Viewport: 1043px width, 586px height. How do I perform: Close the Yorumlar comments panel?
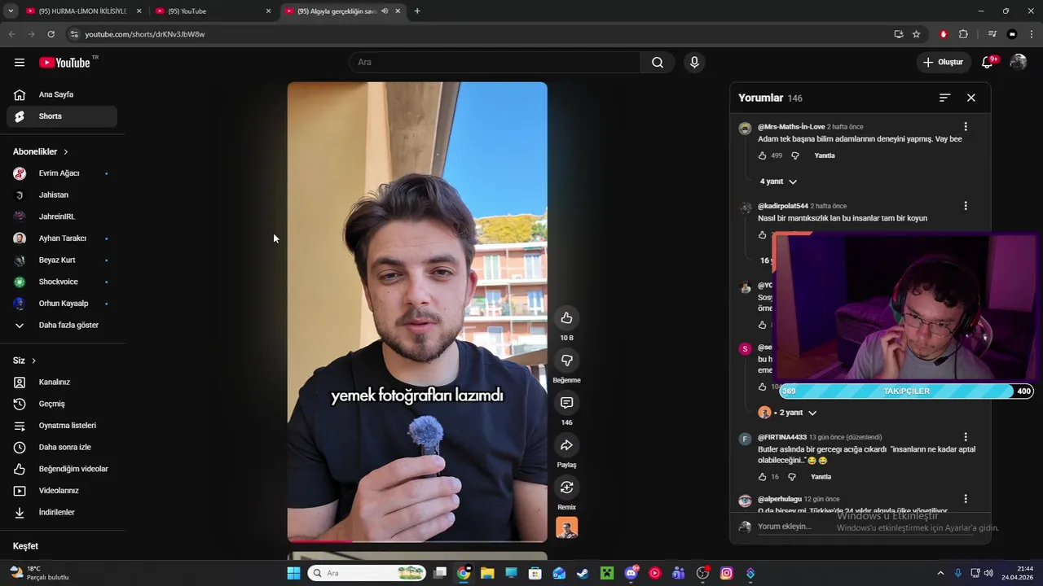tap(970, 98)
